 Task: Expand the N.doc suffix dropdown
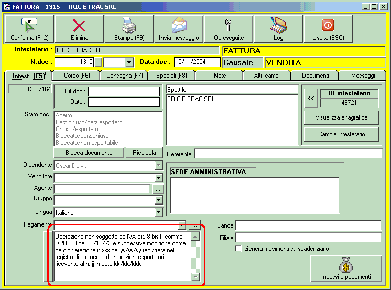tap(129, 62)
